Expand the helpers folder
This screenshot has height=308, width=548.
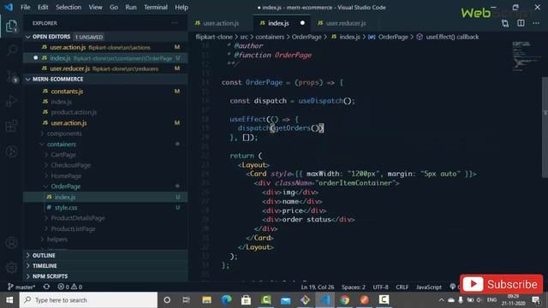click(x=57, y=240)
